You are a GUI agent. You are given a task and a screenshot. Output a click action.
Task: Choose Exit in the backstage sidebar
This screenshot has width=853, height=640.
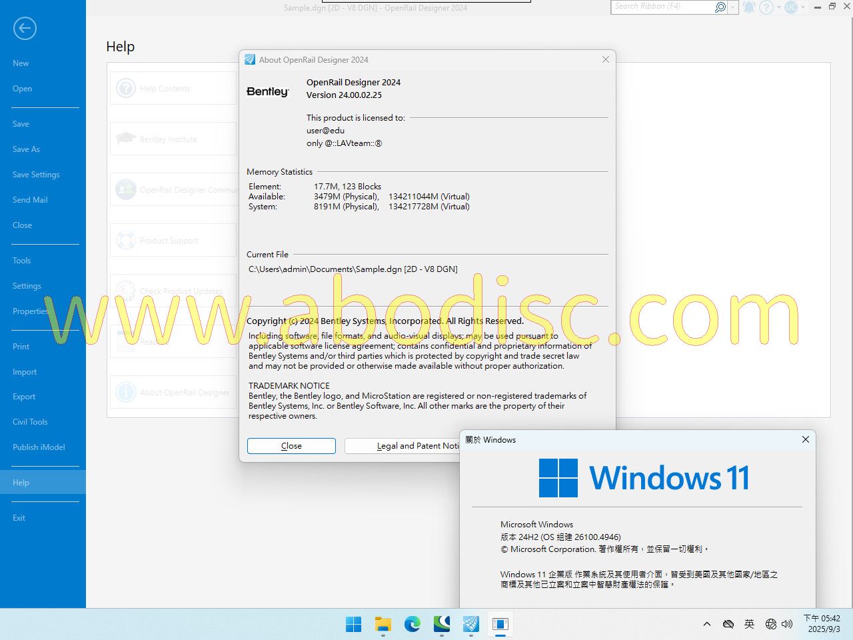click(19, 518)
